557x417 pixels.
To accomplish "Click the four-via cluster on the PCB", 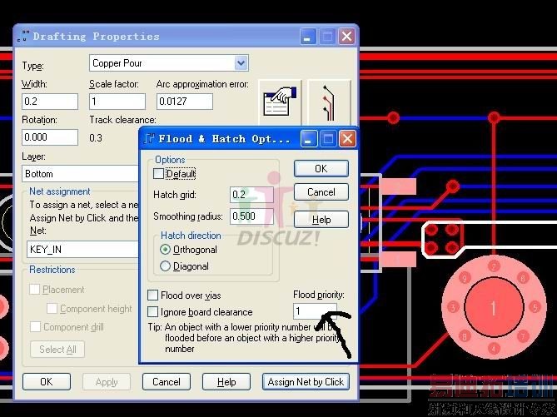I will coord(442,239).
